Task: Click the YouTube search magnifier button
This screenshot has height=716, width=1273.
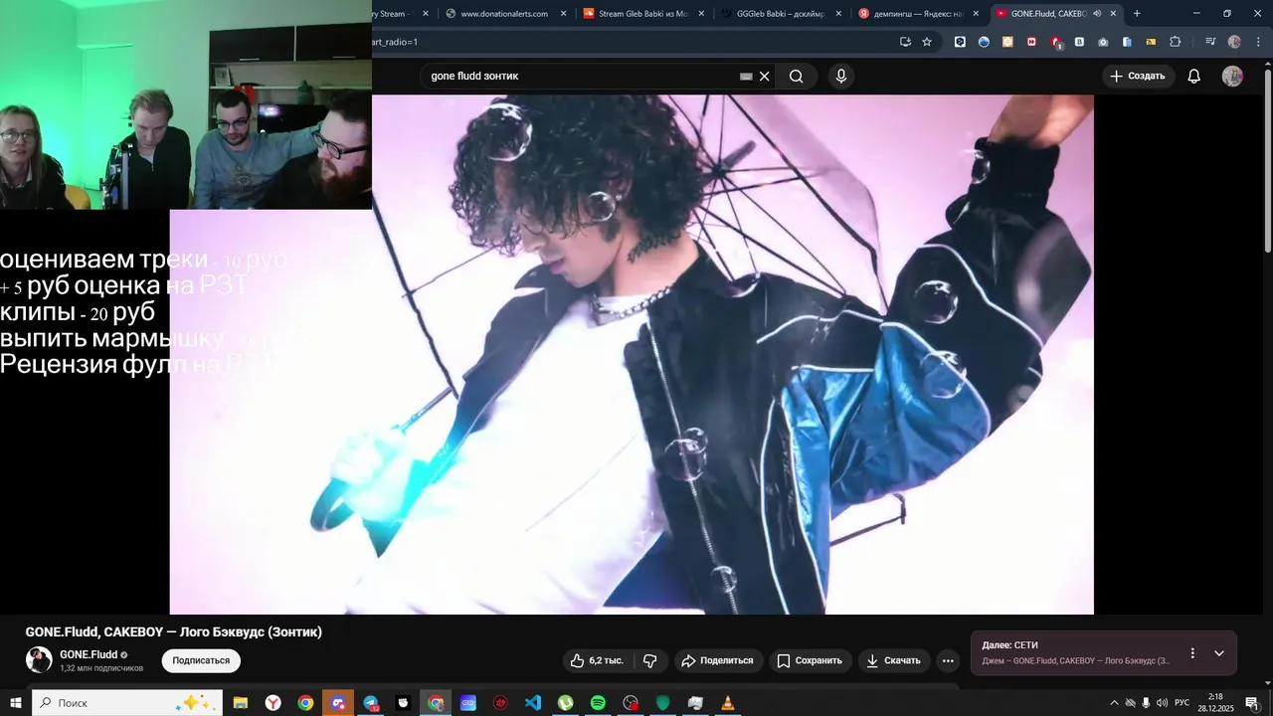Action: click(x=796, y=77)
